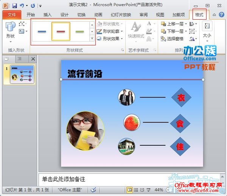Click the right handle of the selected line
Viewport: 227px width, 196px height.
click(x=203, y=79)
